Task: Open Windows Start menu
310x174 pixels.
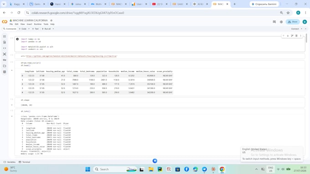Action: [x=88, y=169]
